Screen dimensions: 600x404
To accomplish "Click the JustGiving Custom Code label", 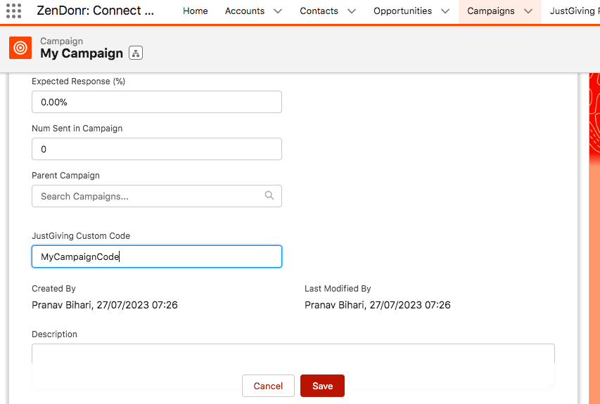I will 81,236.
